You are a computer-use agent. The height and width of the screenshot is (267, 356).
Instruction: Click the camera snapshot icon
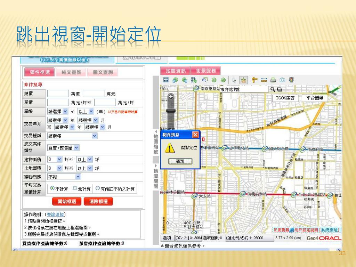[x=282, y=80]
